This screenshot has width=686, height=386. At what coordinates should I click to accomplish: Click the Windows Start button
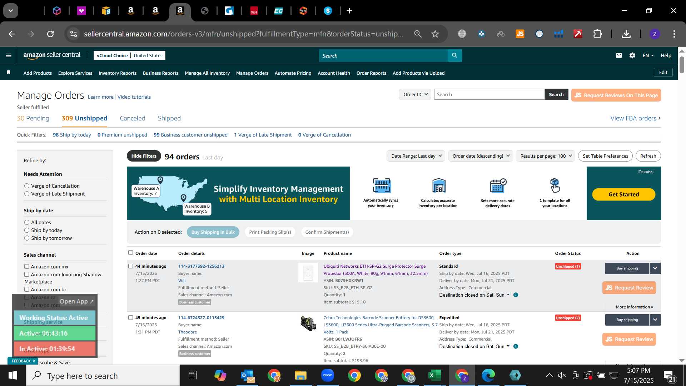coord(13,375)
